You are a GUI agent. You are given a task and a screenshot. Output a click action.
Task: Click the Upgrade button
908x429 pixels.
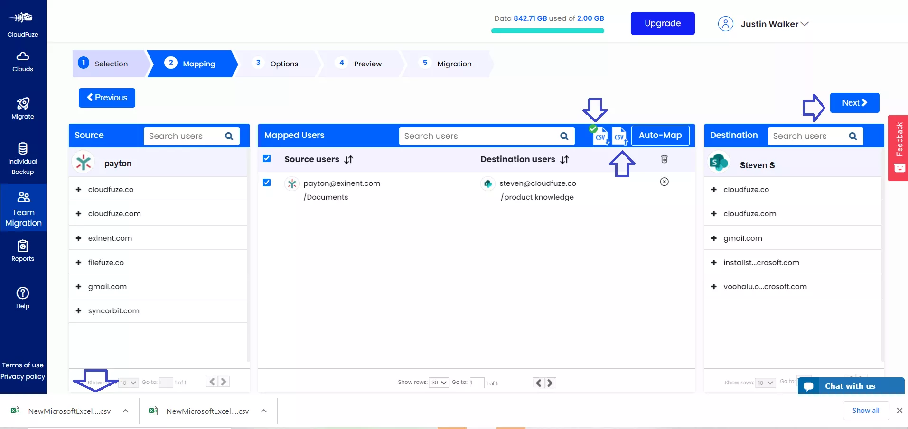[x=663, y=23]
